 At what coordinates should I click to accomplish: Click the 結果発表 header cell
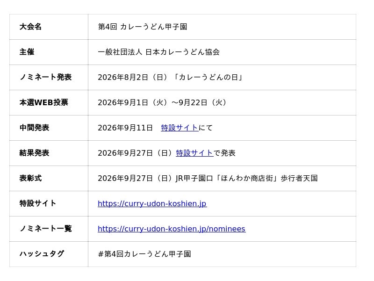49,153
